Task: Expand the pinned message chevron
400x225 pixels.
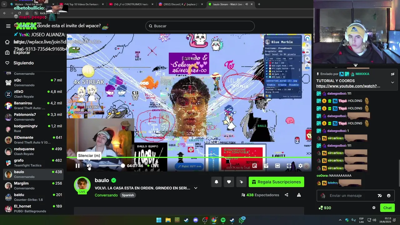Action: point(392,82)
